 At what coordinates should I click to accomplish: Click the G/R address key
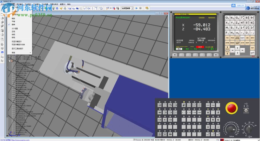tap(237, 18)
